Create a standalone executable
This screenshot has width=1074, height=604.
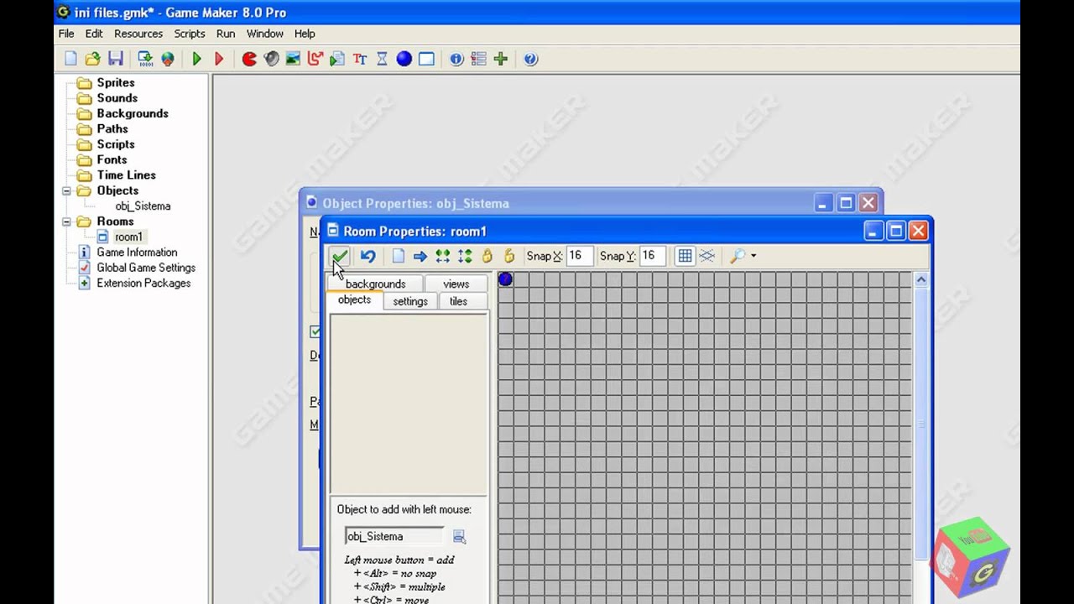tap(145, 59)
